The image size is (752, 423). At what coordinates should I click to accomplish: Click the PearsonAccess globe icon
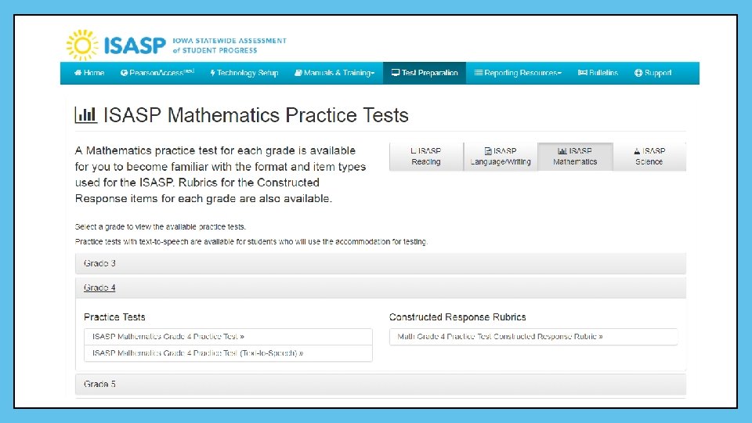point(125,73)
